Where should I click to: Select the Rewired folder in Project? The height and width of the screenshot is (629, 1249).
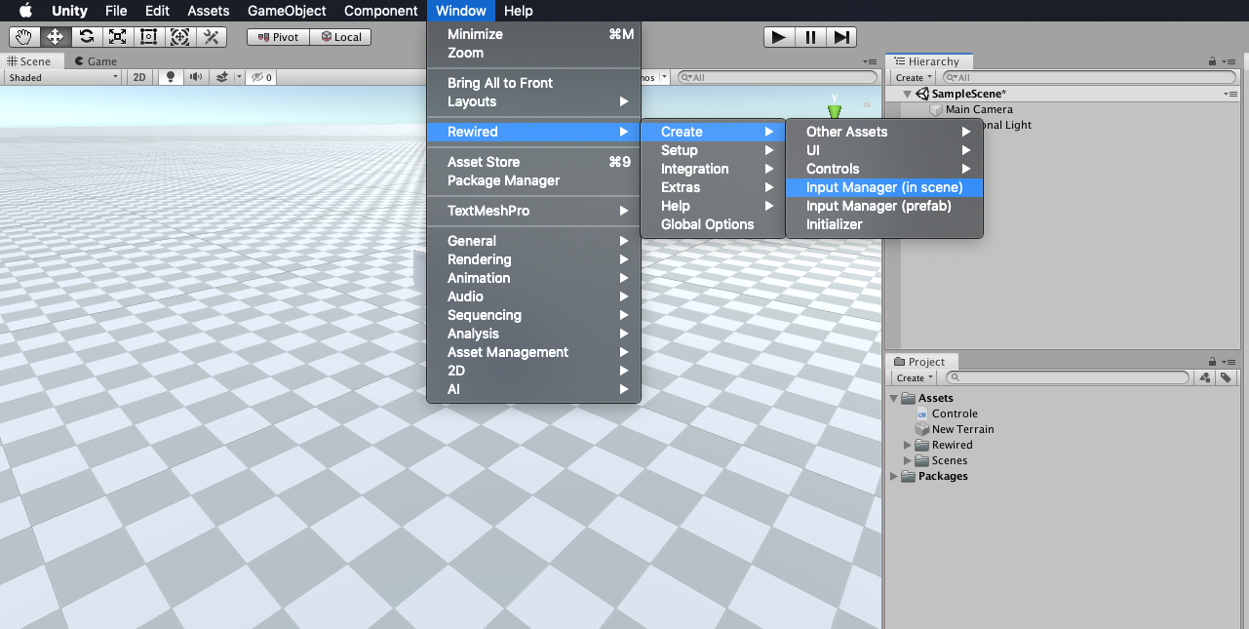[952, 445]
